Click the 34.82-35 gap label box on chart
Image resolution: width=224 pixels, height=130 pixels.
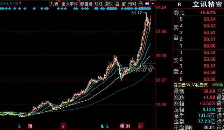146,66
